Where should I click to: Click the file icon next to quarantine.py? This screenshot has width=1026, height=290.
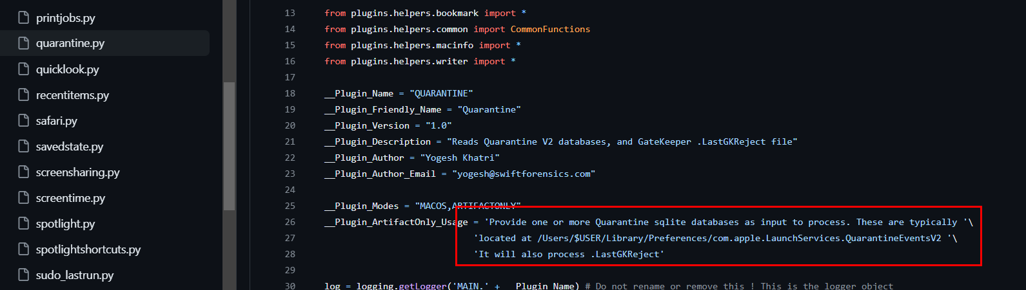pos(24,43)
